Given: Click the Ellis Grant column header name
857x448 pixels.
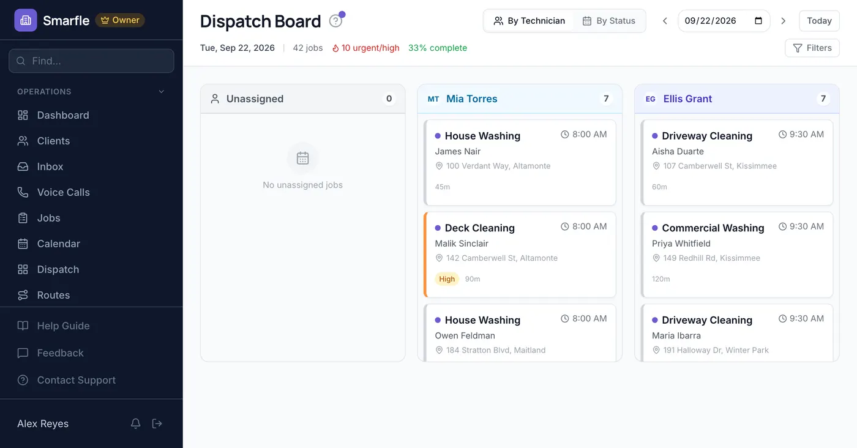Looking at the screenshot, I should coord(687,99).
